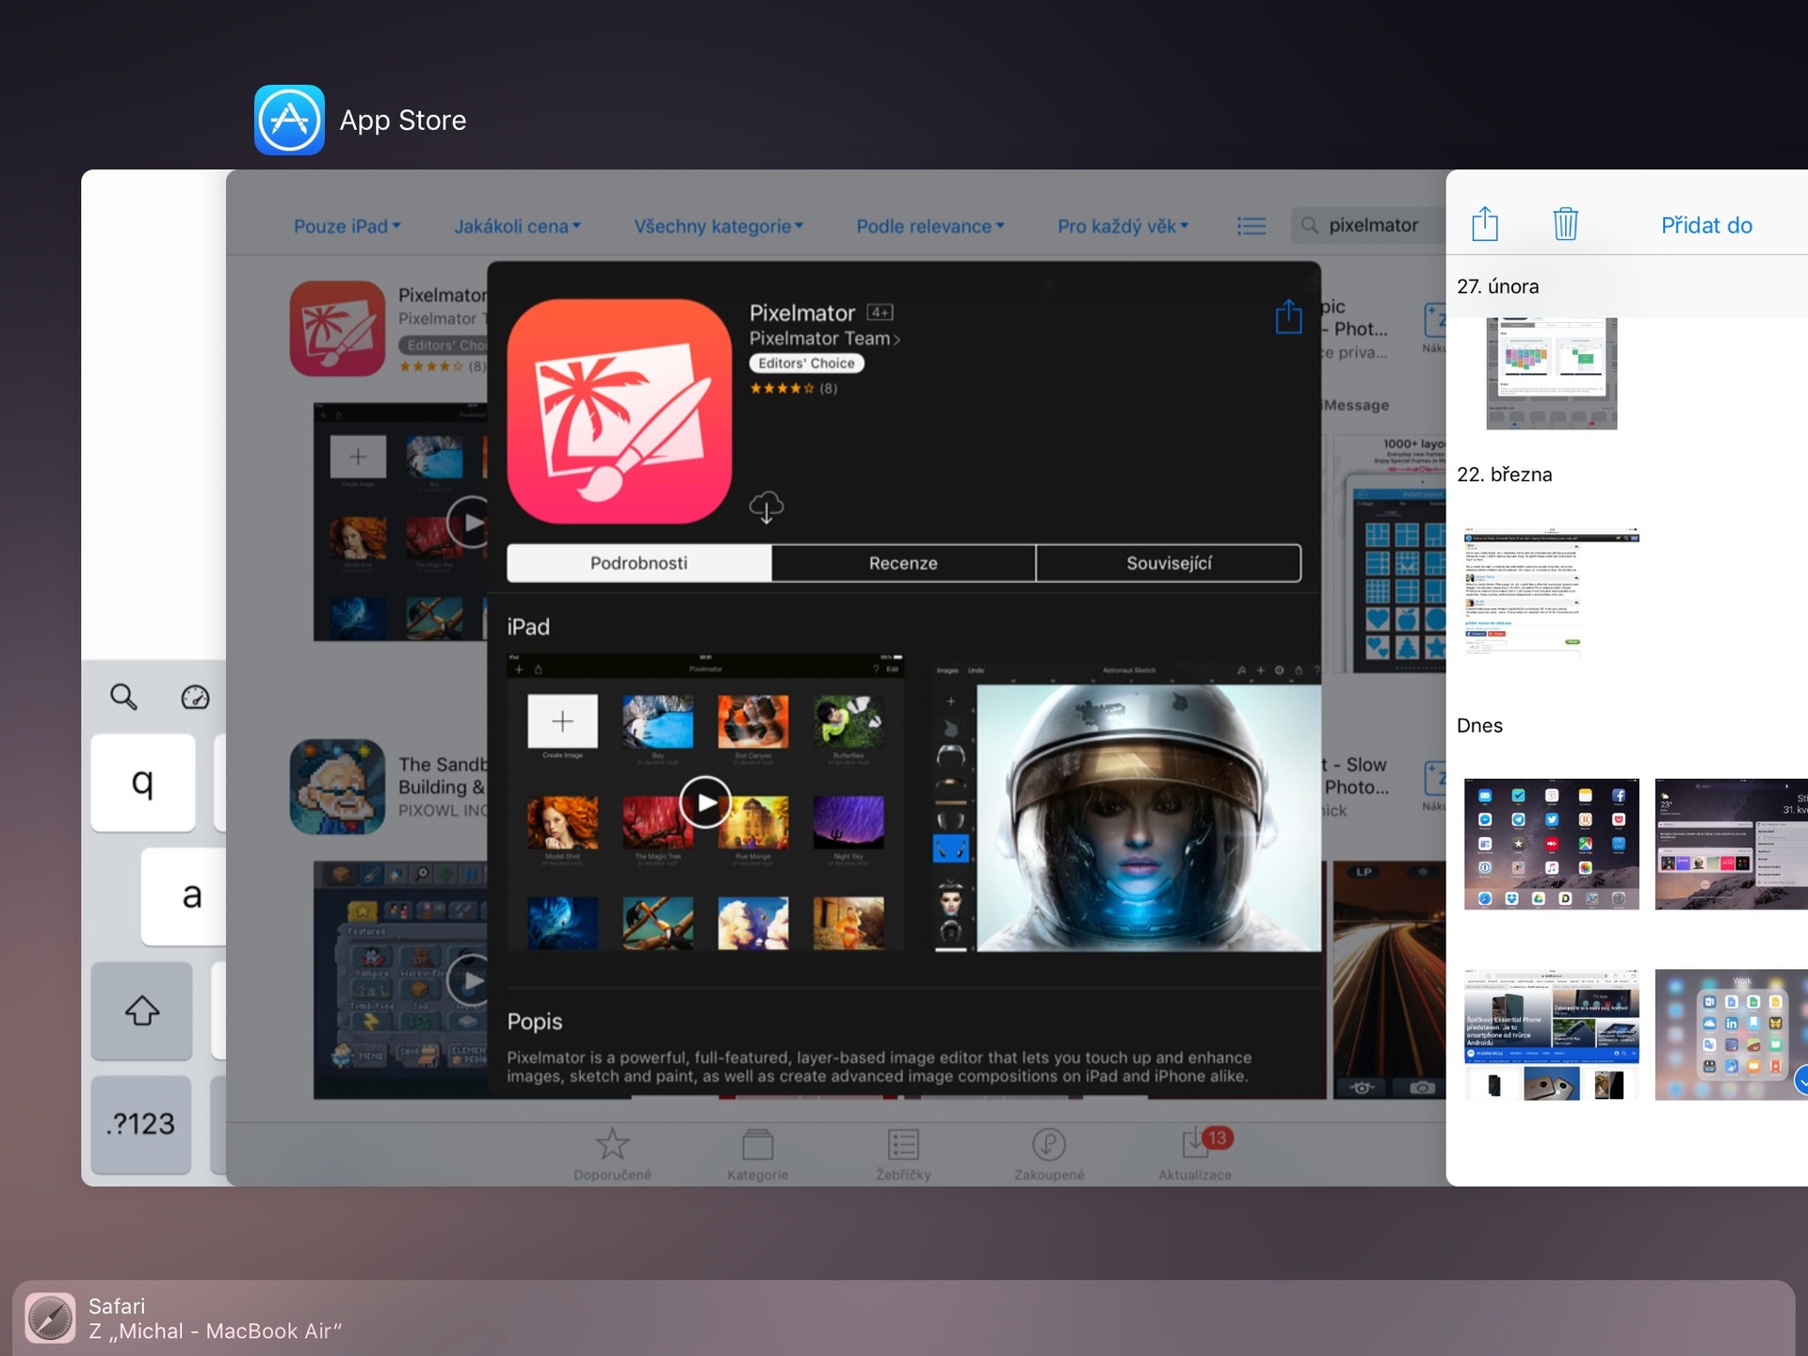Image resolution: width=1808 pixels, height=1356 pixels.
Task: Open the Jakákoli cena price dropdown
Action: [x=517, y=225]
